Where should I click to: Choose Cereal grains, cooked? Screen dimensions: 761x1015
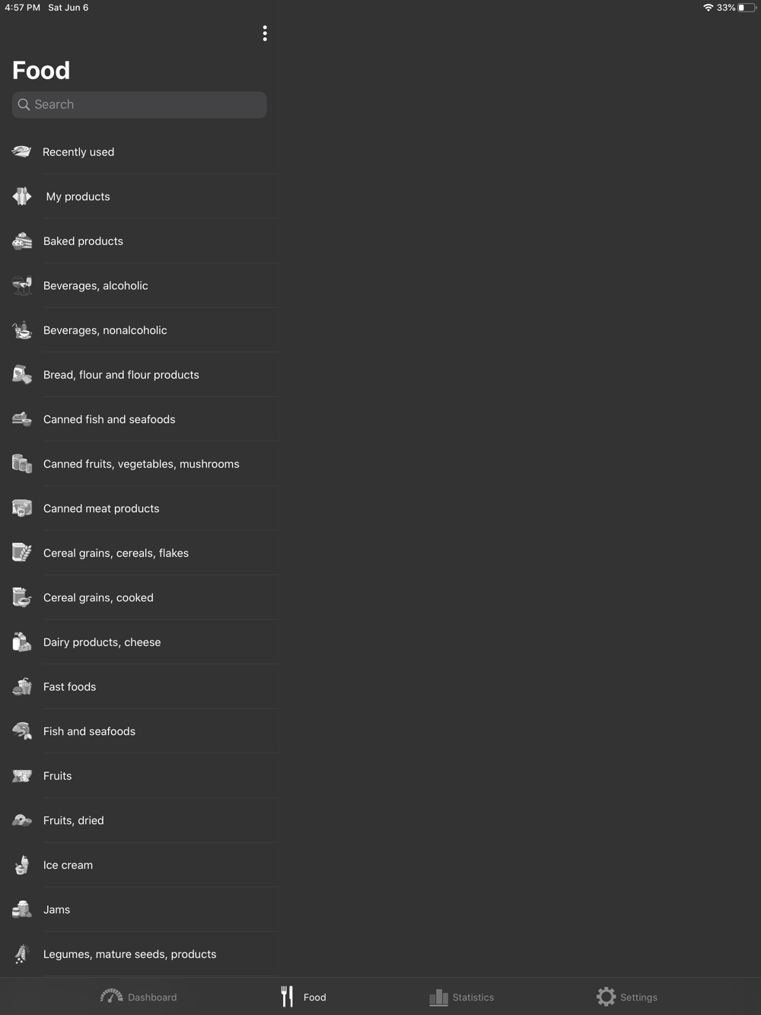click(146, 598)
